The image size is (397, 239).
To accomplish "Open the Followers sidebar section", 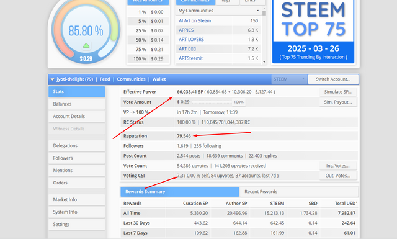I will coord(77,158).
